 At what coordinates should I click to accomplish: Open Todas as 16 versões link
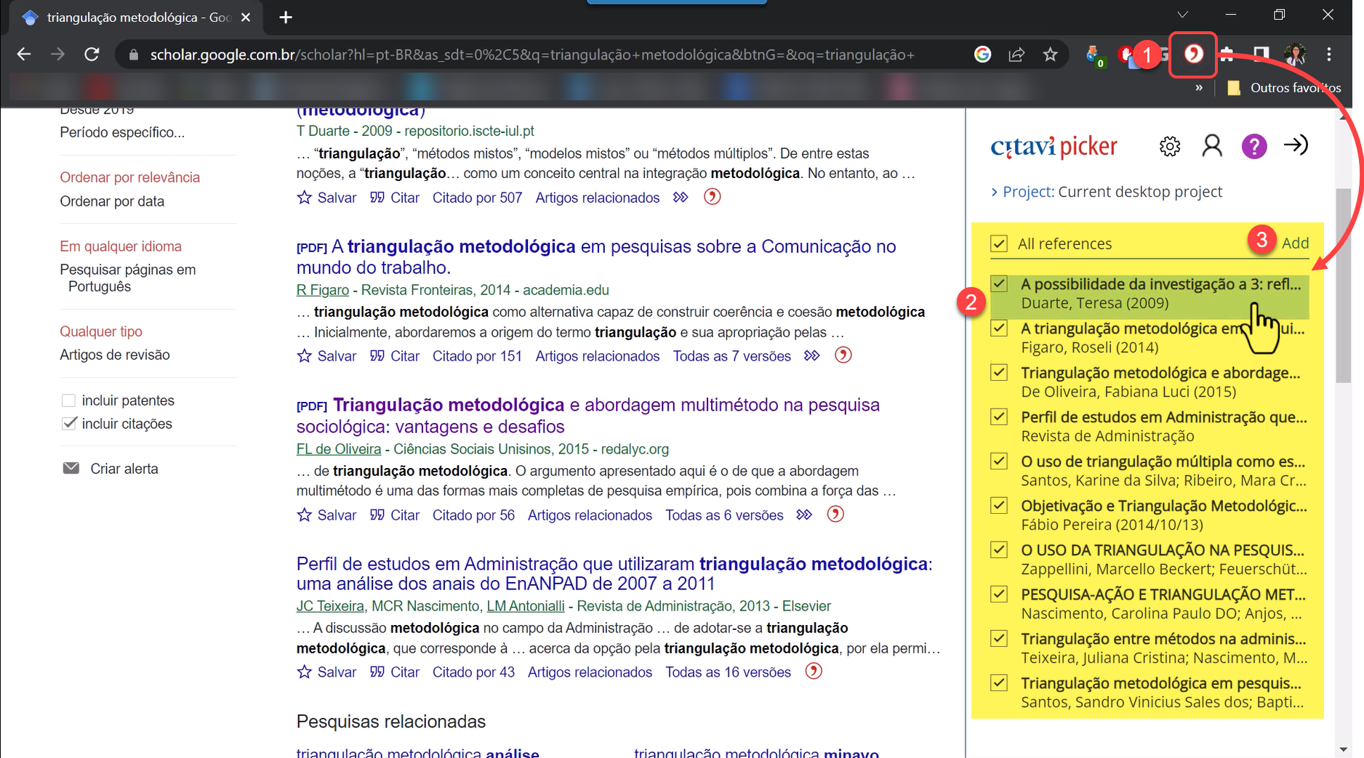728,672
